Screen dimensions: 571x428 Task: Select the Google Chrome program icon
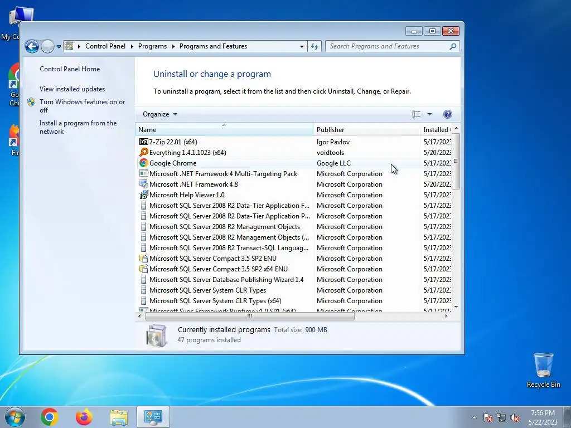click(143, 163)
